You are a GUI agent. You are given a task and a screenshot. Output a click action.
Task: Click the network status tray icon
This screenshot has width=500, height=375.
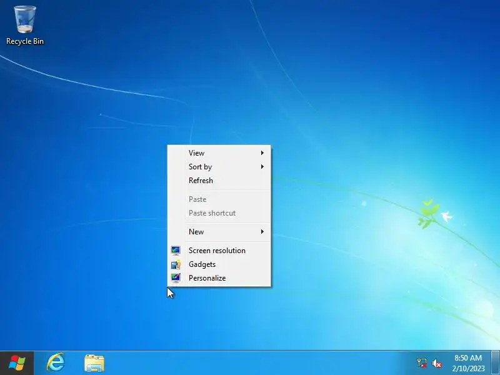point(421,363)
